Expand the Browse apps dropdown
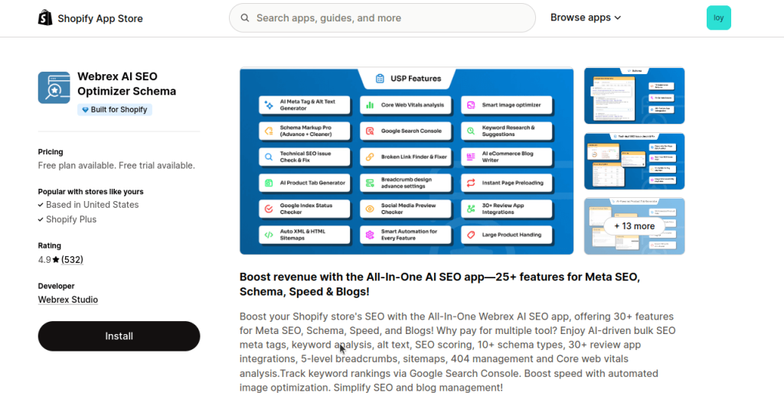 pos(586,18)
